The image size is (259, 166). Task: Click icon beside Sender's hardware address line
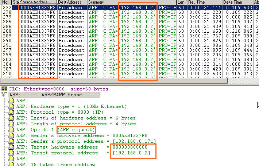[11, 135]
